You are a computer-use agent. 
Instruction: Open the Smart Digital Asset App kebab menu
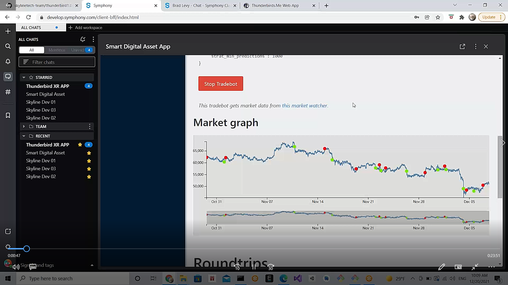[475, 46]
